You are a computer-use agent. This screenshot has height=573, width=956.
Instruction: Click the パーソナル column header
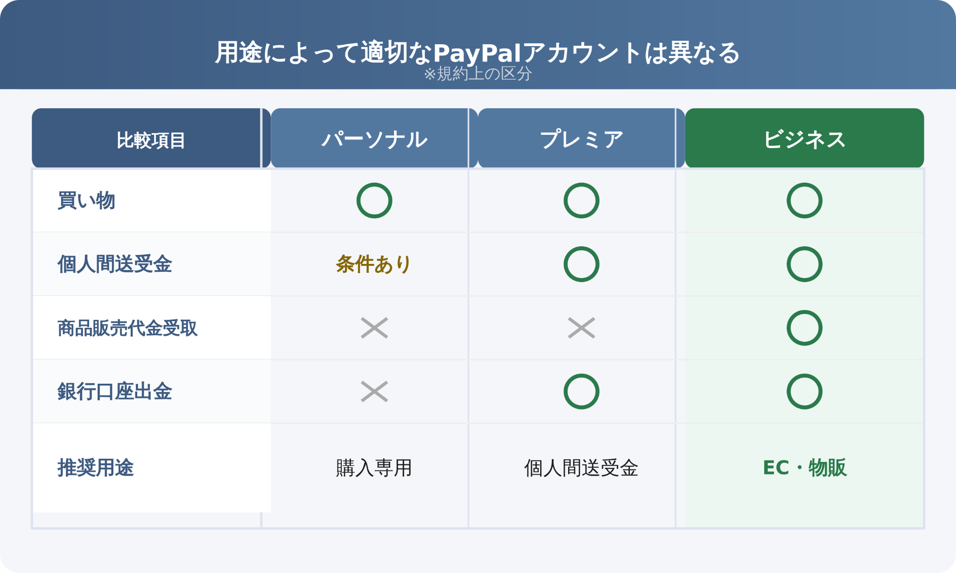[374, 138]
